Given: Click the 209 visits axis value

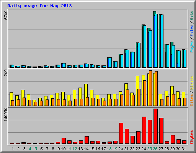Looking at the screenshot, I should [x=6, y=73].
